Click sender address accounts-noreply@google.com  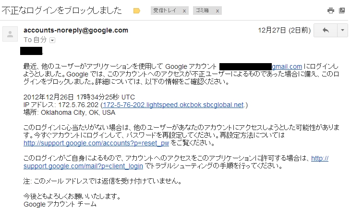point(76,30)
